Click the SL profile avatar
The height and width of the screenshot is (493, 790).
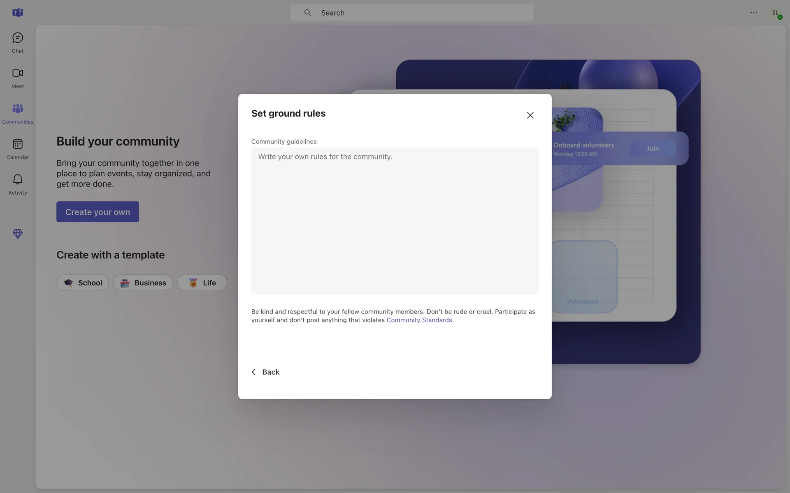776,13
